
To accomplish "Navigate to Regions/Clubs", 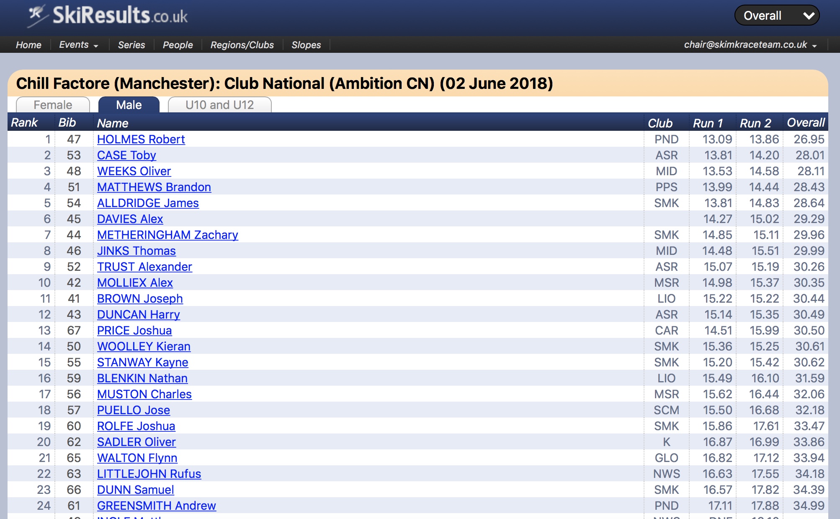I will click(242, 45).
